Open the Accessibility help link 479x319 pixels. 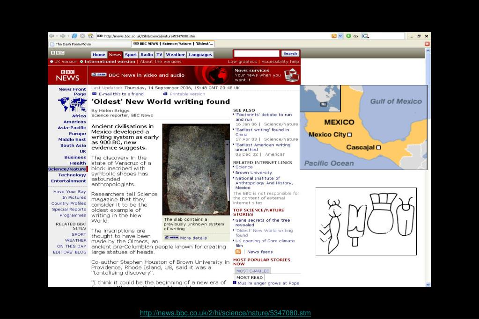click(x=280, y=62)
